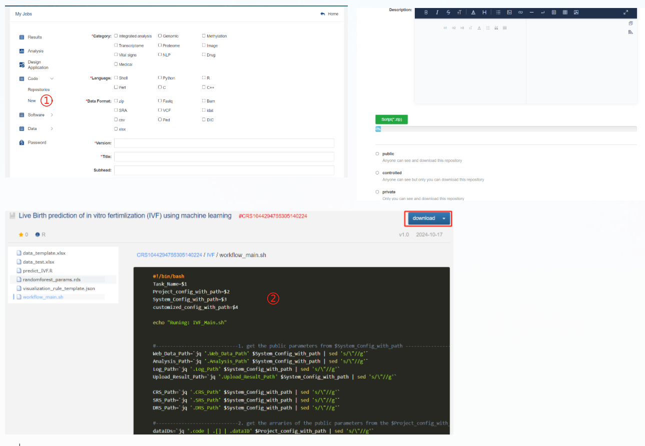Open Password in the sidebar
645x446 pixels.
tap(37, 143)
